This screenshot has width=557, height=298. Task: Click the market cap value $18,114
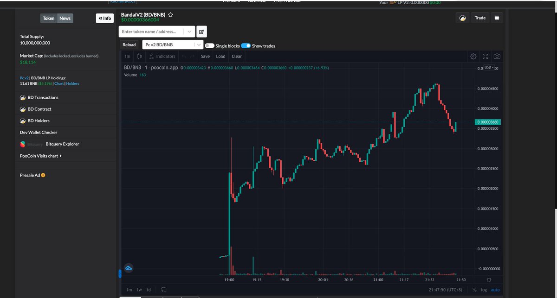click(x=28, y=62)
